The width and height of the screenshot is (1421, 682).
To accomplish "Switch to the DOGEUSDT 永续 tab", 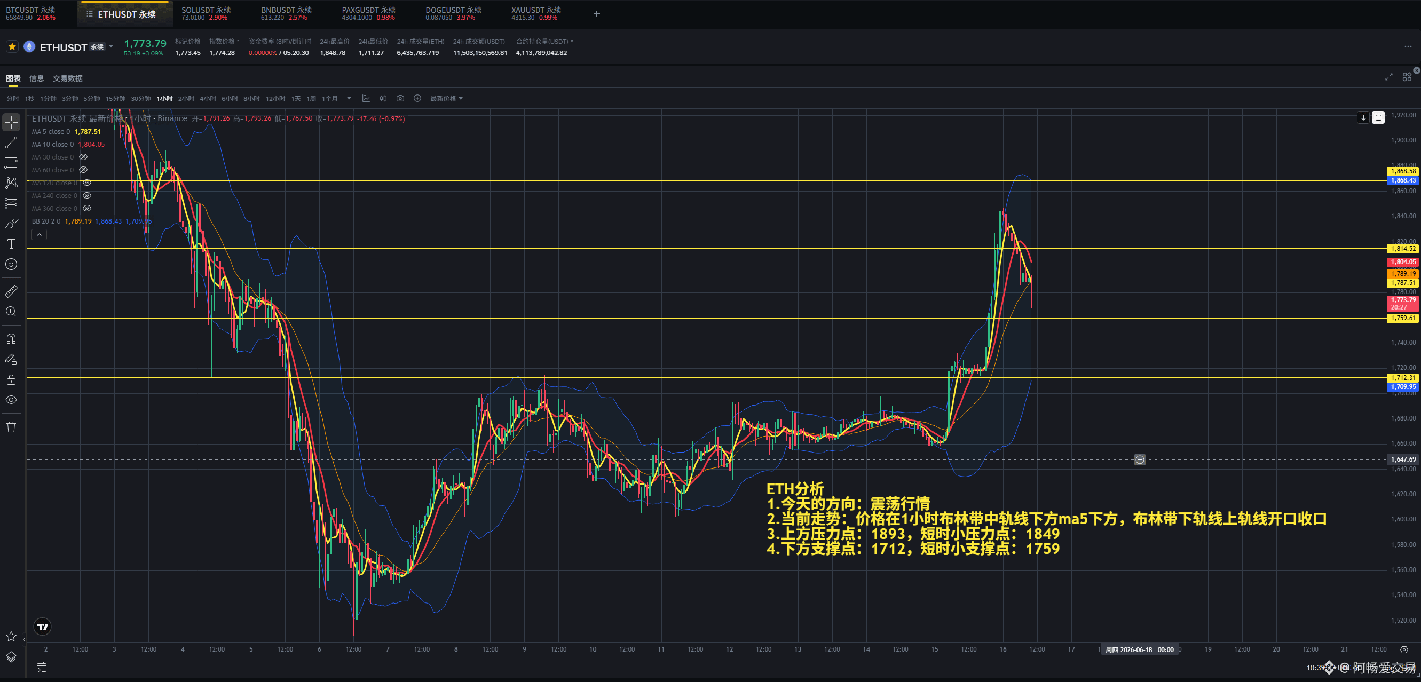I will click(453, 14).
